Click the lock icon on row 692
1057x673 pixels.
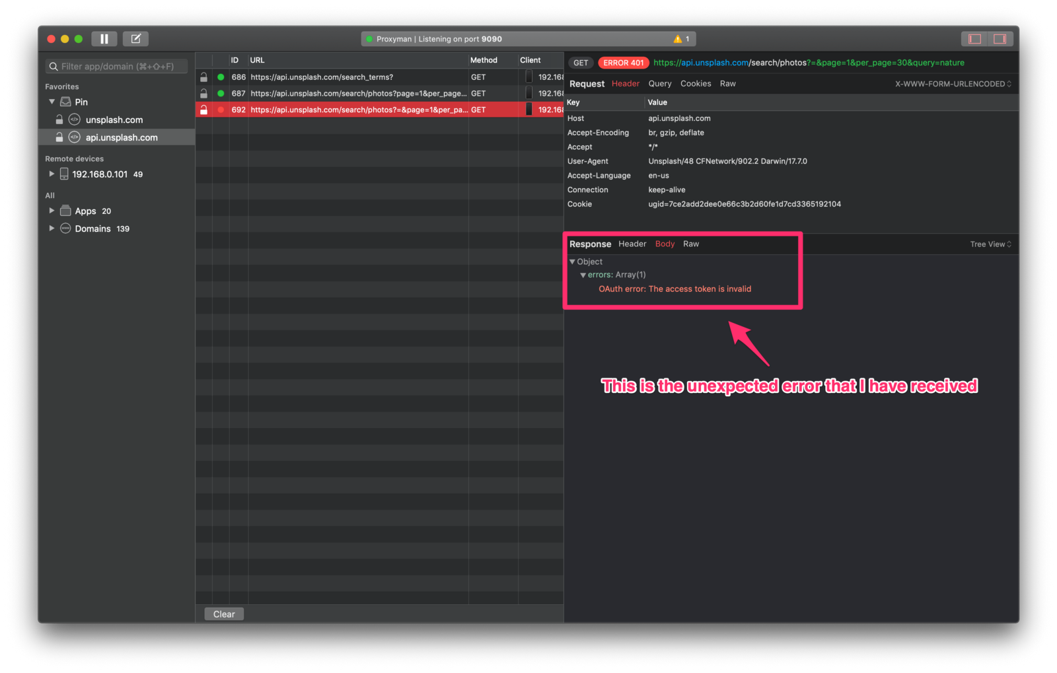click(203, 110)
